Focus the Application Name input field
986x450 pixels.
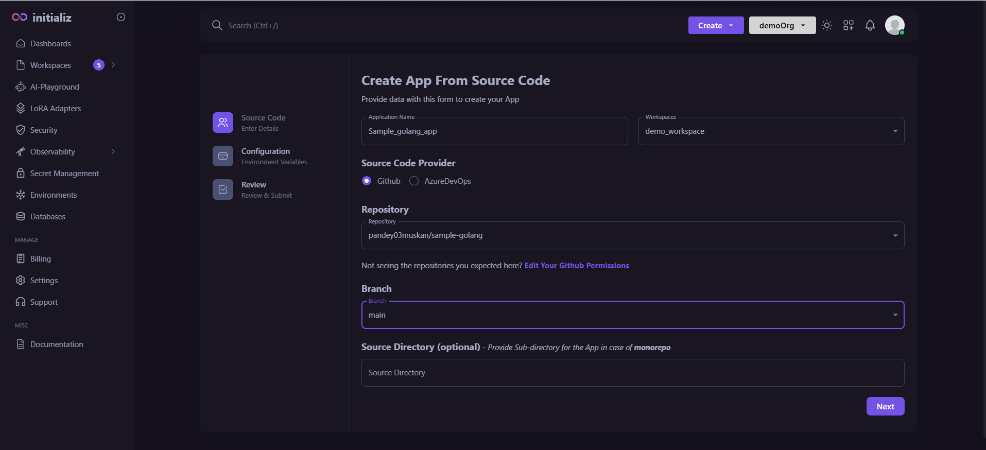click(x=495, y=131)
